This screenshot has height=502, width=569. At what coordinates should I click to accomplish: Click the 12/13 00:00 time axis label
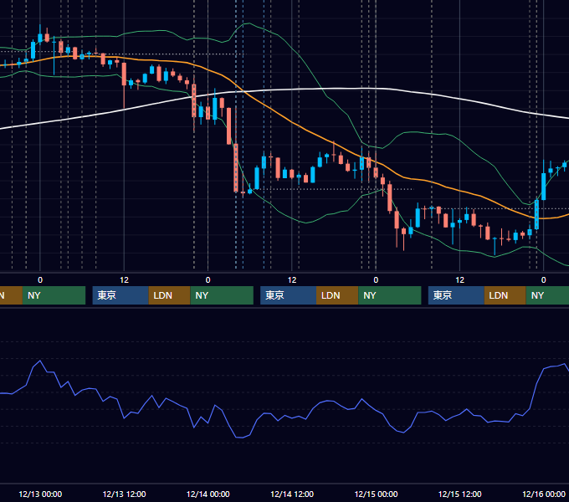[40, 494]
